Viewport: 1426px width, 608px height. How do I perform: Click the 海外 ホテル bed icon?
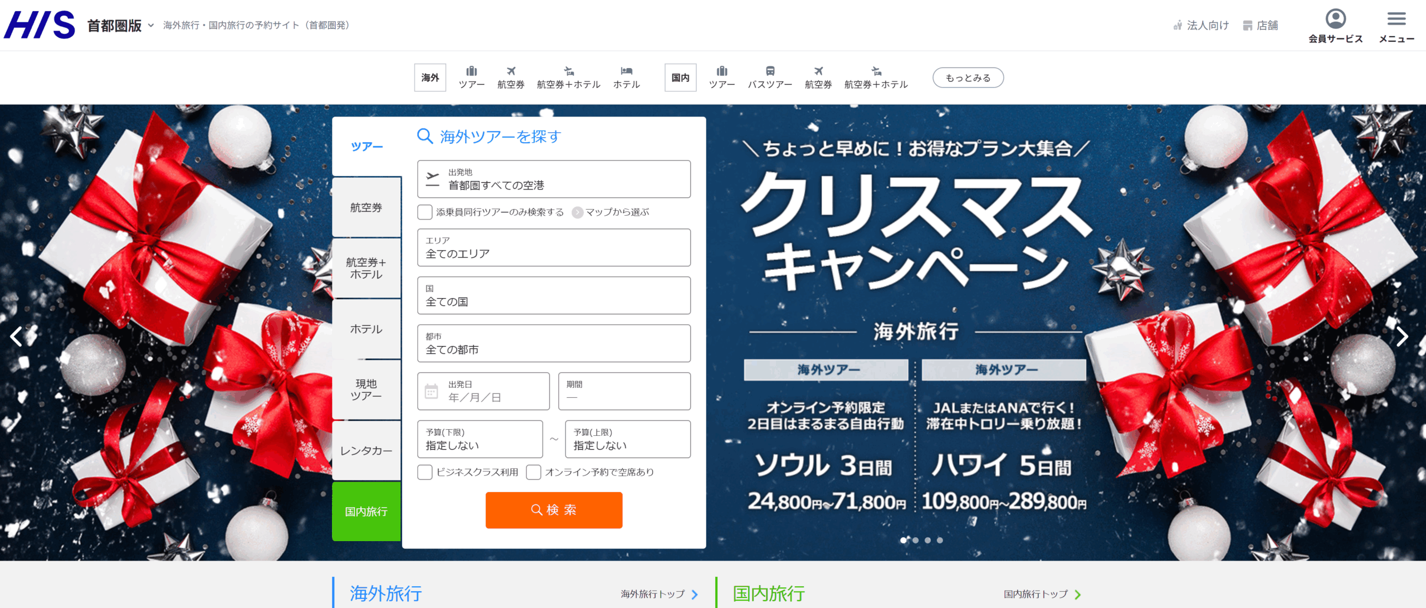point(626,71)
